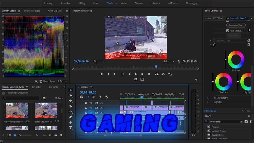The width and height of the screenshot is (254, 143).
Task: Create new bin in project panel
Action: [56, 135]
